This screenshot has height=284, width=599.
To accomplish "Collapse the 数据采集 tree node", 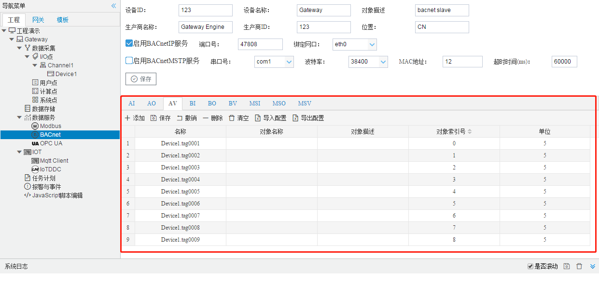I will pos(20,48).
